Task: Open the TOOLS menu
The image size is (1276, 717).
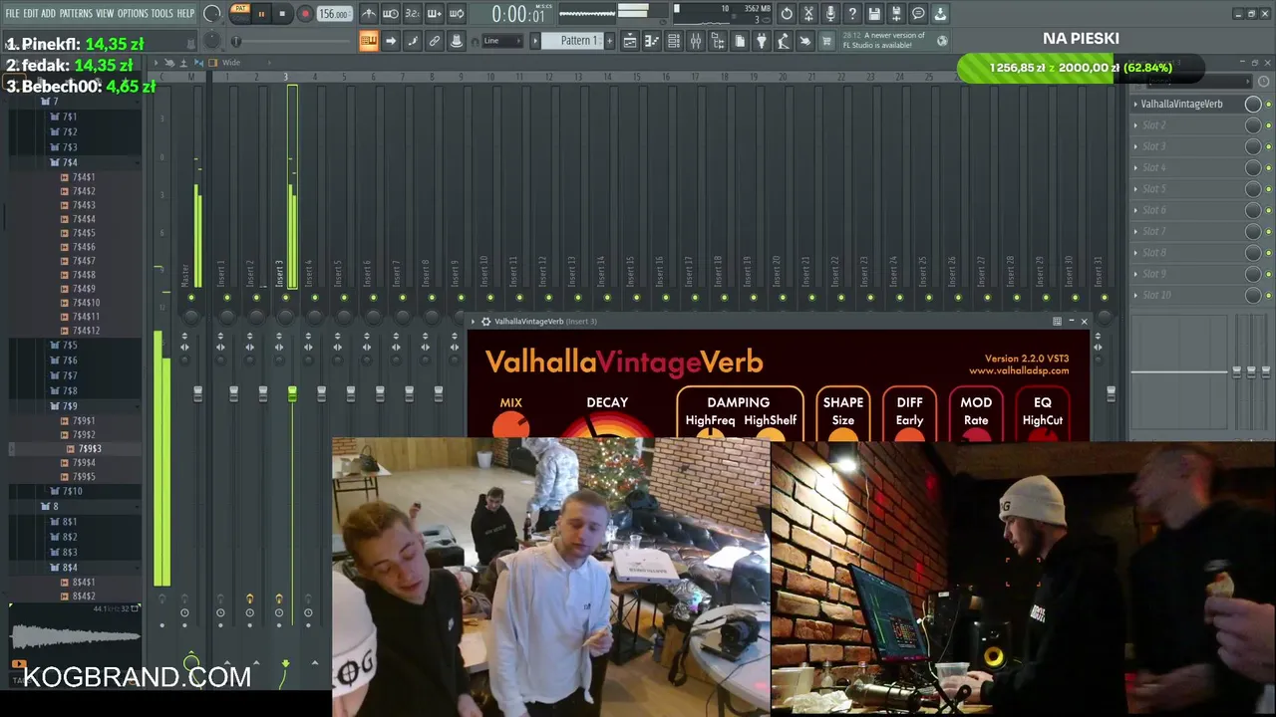Action: click(x=161, y=14)
